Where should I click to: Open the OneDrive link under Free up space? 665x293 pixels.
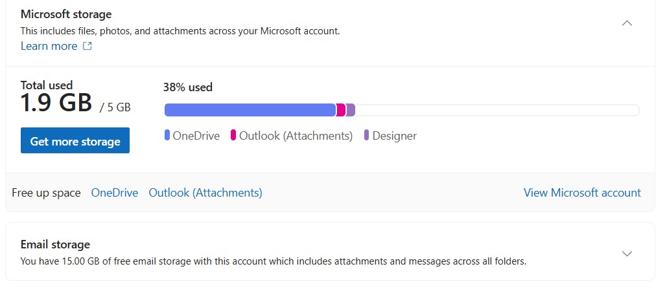(115, 193)
